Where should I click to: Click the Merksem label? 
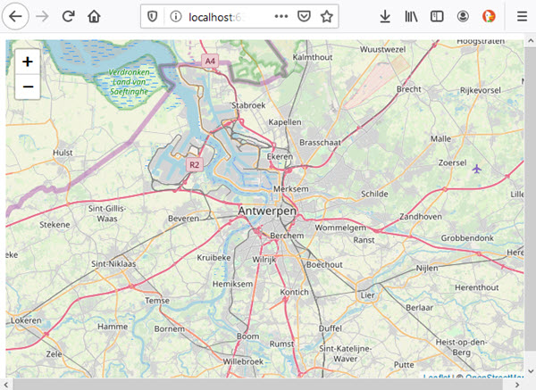[291, 189]
